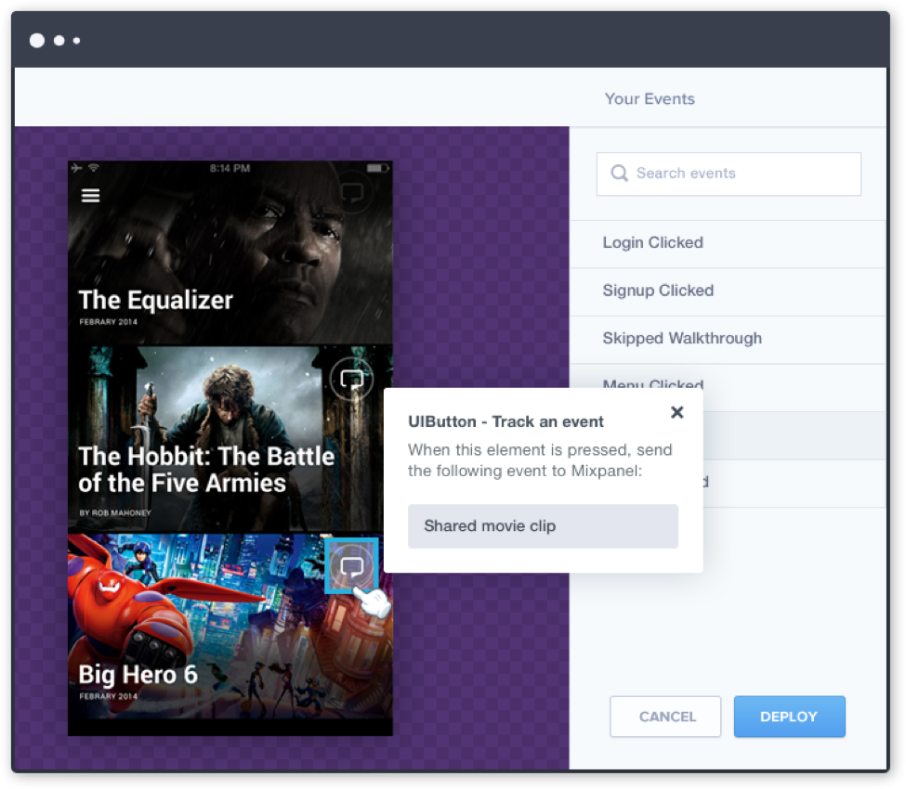This screenshot has width=906, height=789.
Task: Open The Equalizer movie card
Action: click(x=230, y=252)
